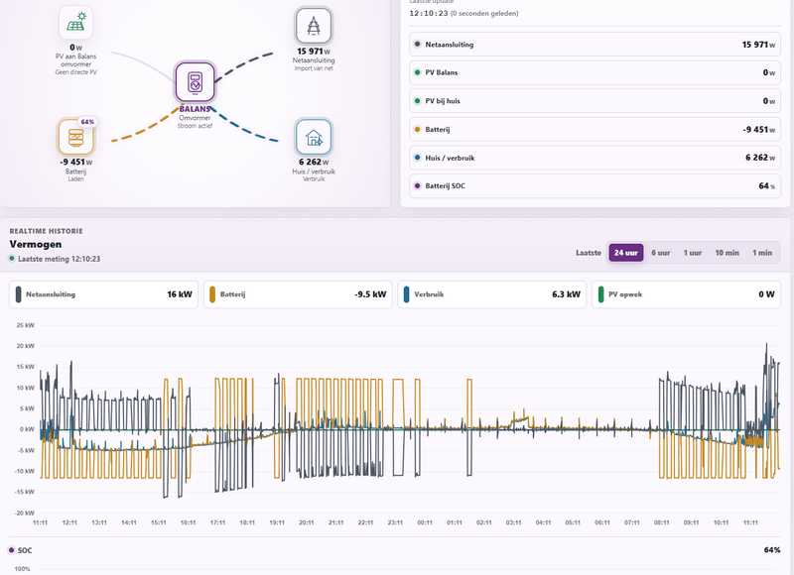
Task: Select the 1 min range
Action: click(762, 253)
